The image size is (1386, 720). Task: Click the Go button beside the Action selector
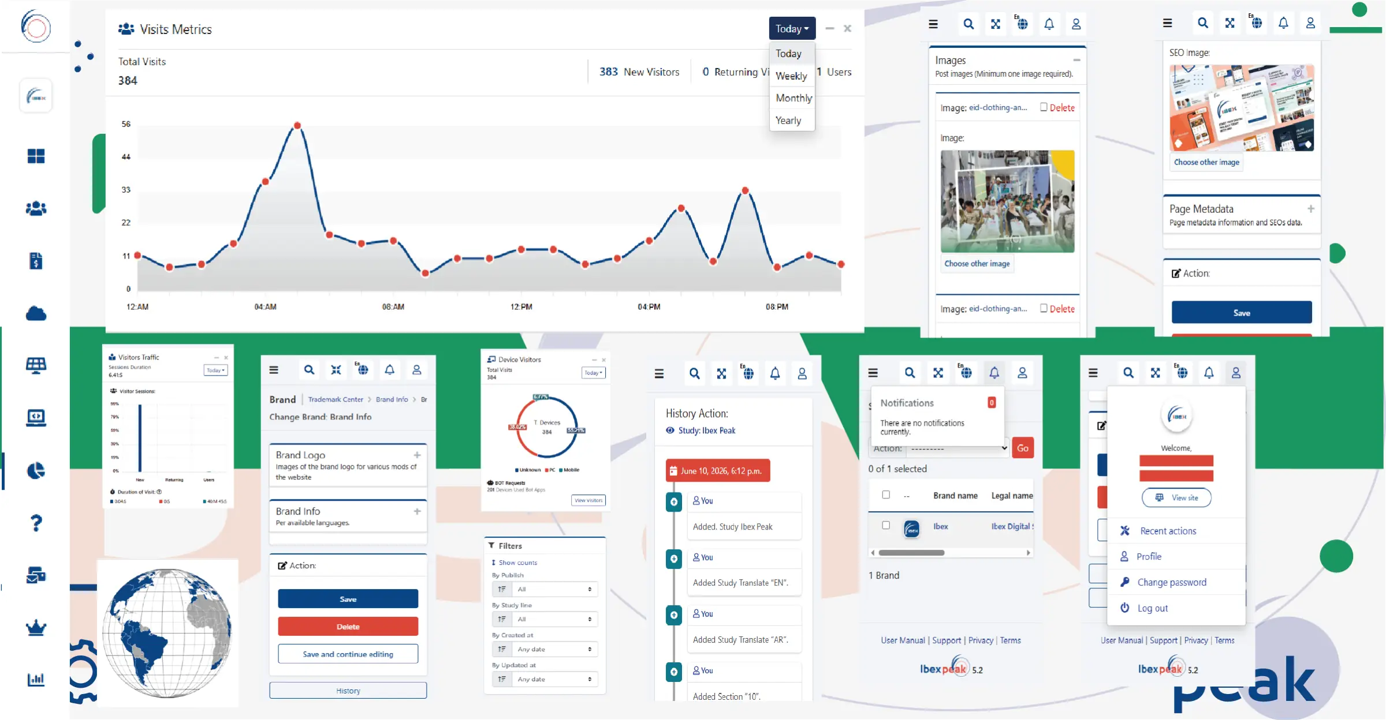pos(1022,448)
